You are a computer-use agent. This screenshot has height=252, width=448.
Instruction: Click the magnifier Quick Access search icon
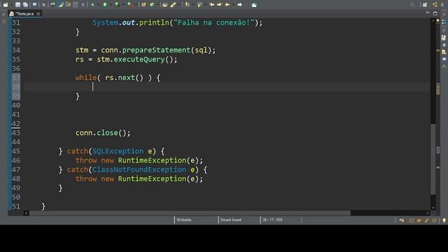412,5
